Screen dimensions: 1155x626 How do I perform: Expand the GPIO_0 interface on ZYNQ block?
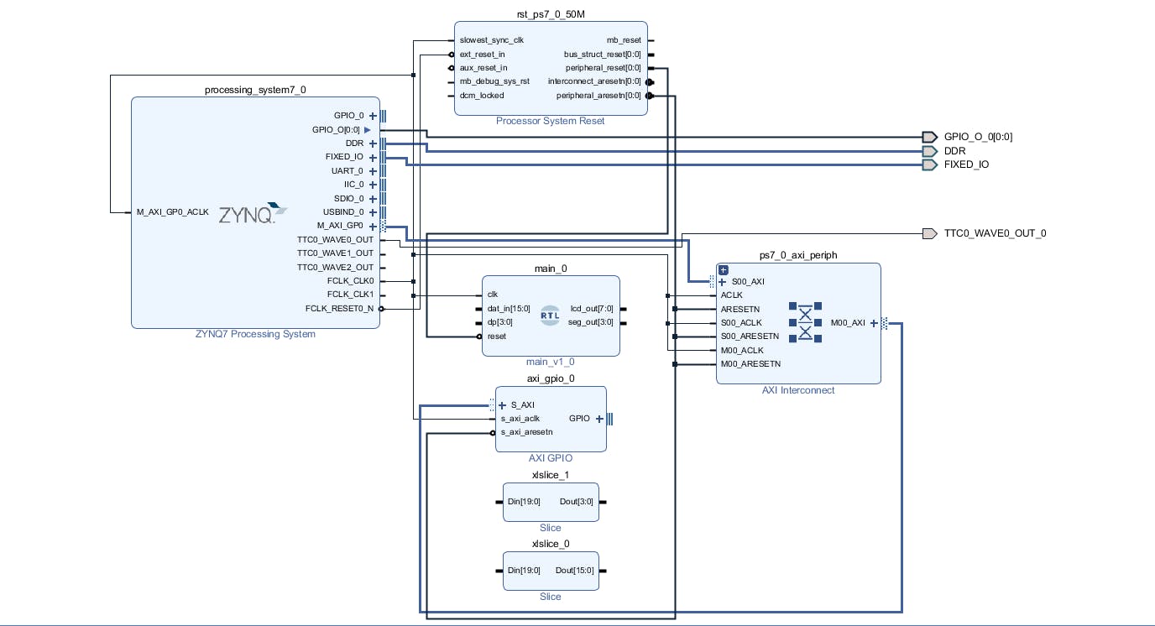pyautogui.click(x=373, y=116)
